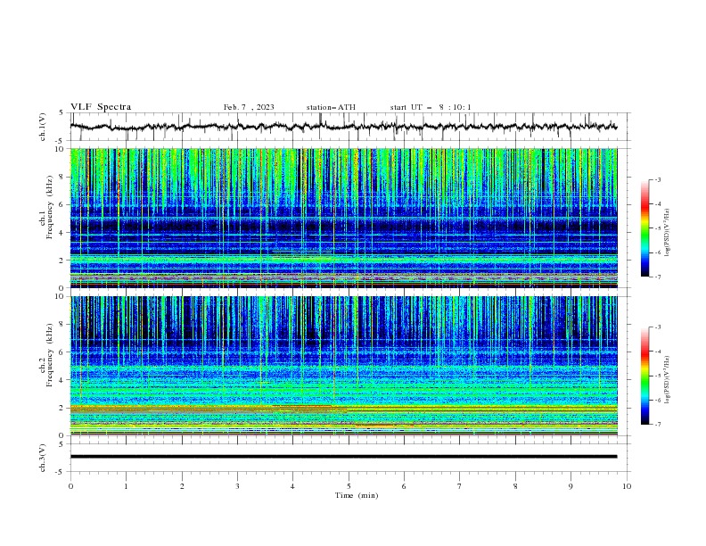Click time axis tick label "2"
The image size is (706, 546).
182,486
